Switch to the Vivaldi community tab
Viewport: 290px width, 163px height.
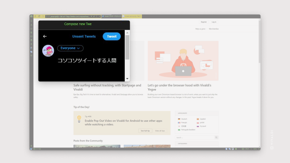click(132, 16)
